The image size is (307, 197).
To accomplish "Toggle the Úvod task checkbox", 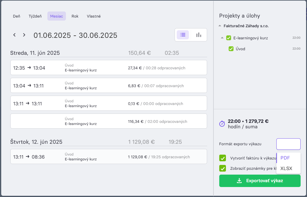I will point(231,49).
